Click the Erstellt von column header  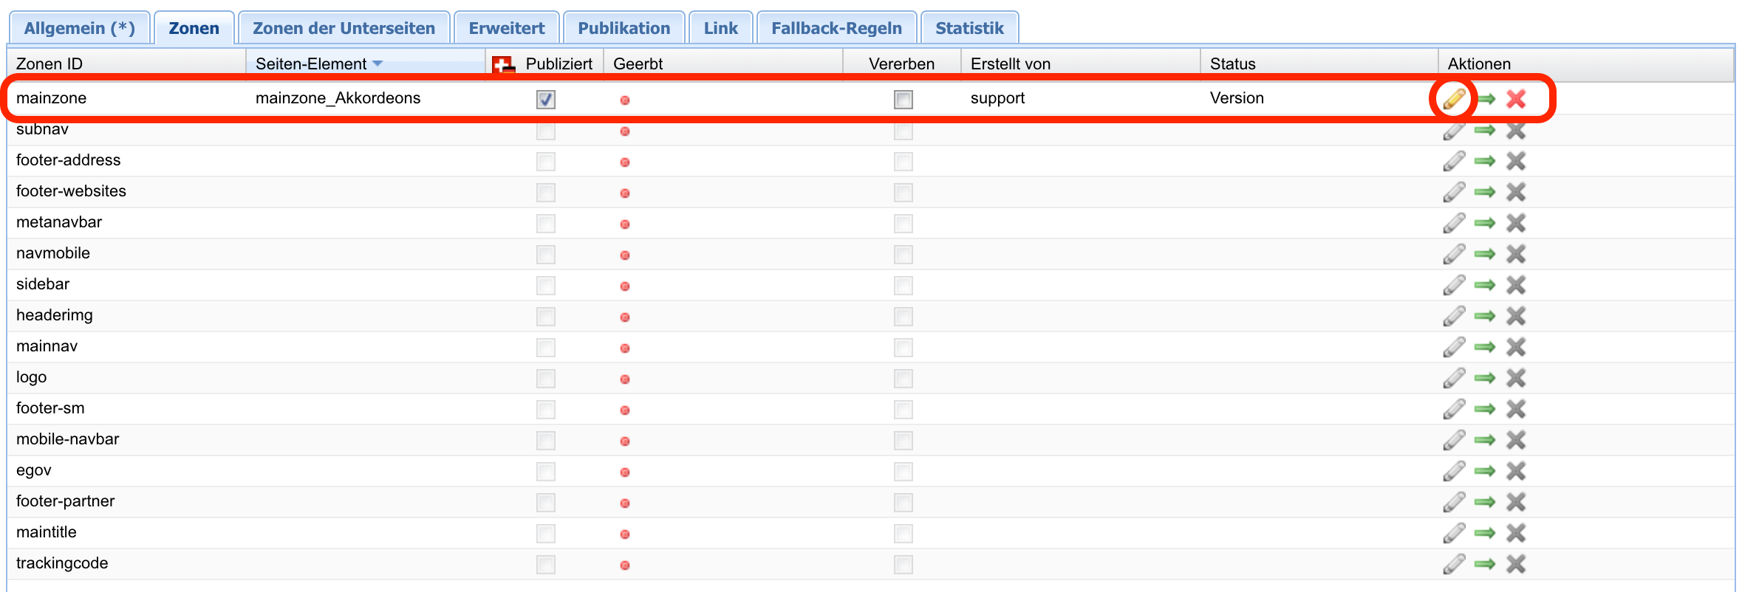tap(1082, 63)
